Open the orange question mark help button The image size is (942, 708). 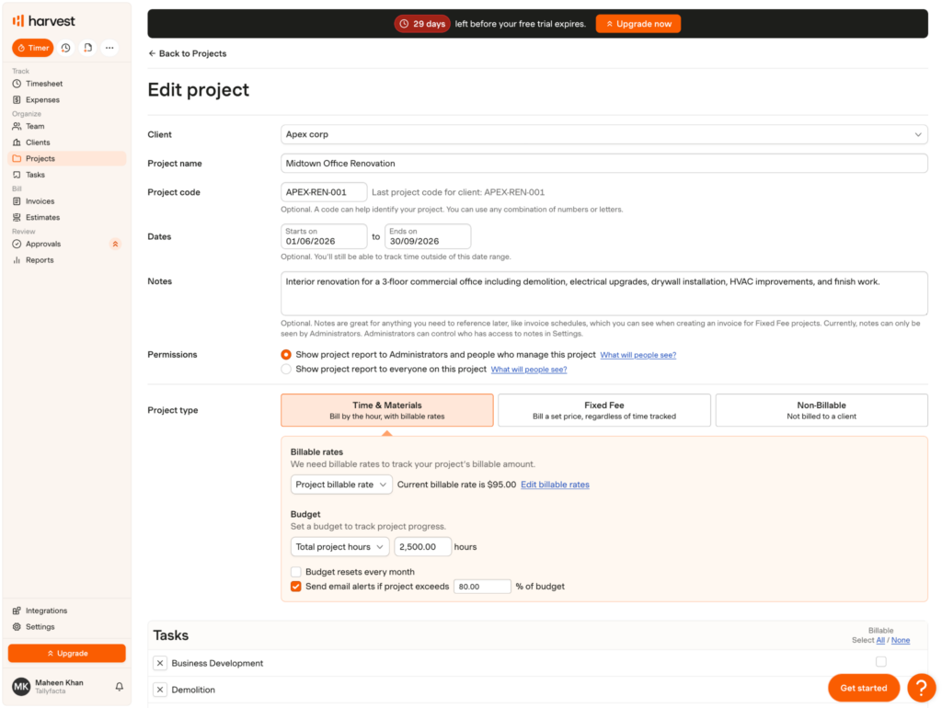(x=921, y=688)
